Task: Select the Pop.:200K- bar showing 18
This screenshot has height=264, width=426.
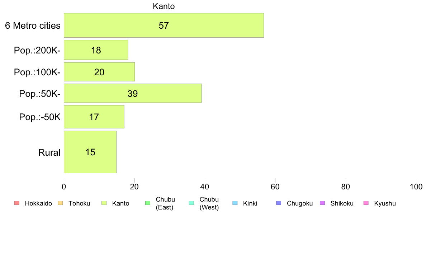Action: tap(96, 50)
